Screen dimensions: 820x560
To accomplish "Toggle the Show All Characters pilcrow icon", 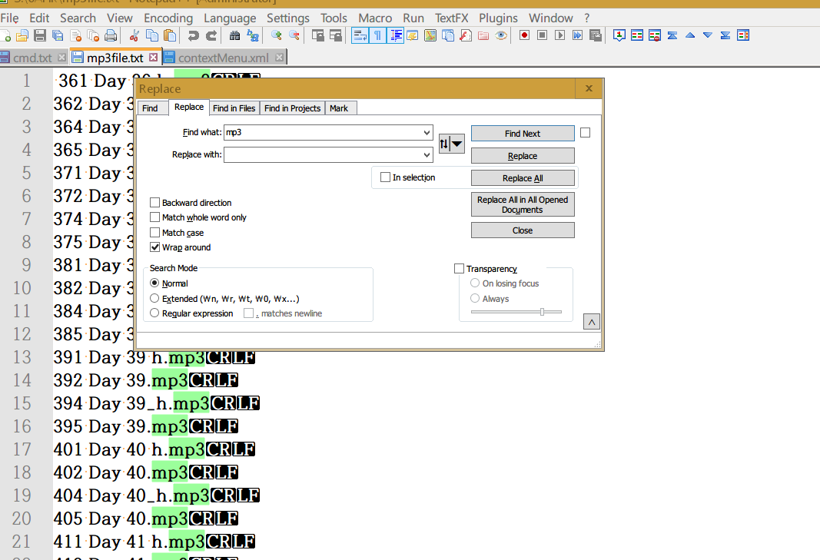I will tap(377, 35).
